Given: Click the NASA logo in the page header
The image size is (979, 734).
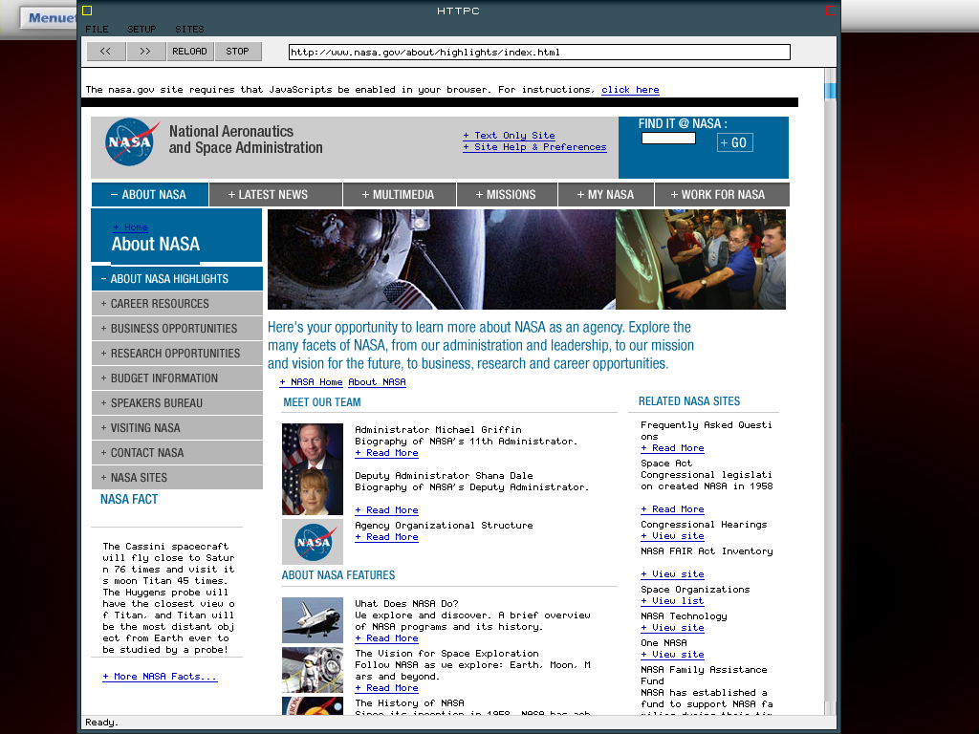Looking at the screenshot, I should 130,142.
